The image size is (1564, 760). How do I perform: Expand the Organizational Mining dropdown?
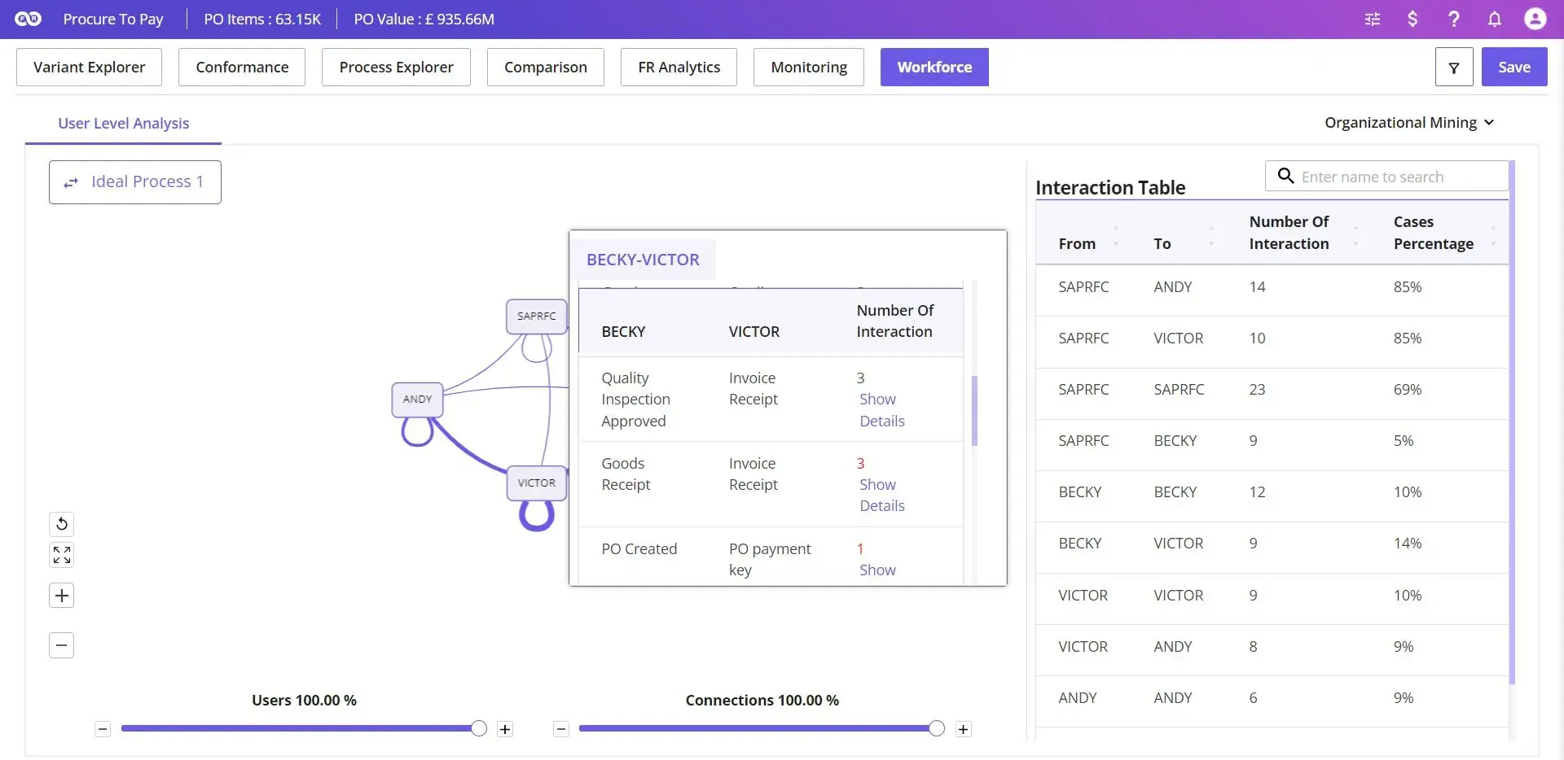pyautogui.click(x=1409, y=123)
